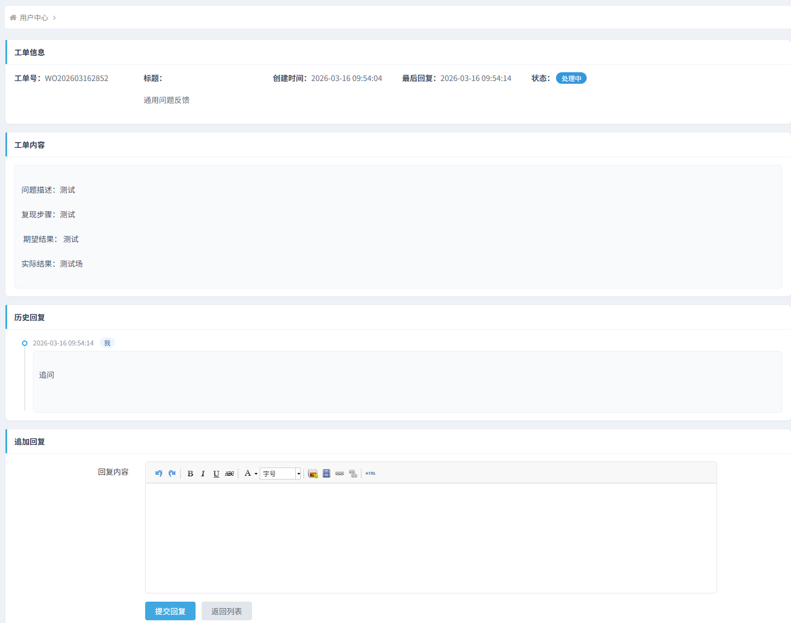Click the insert image icon
This screenshot has width=791, height=623.
313,474
